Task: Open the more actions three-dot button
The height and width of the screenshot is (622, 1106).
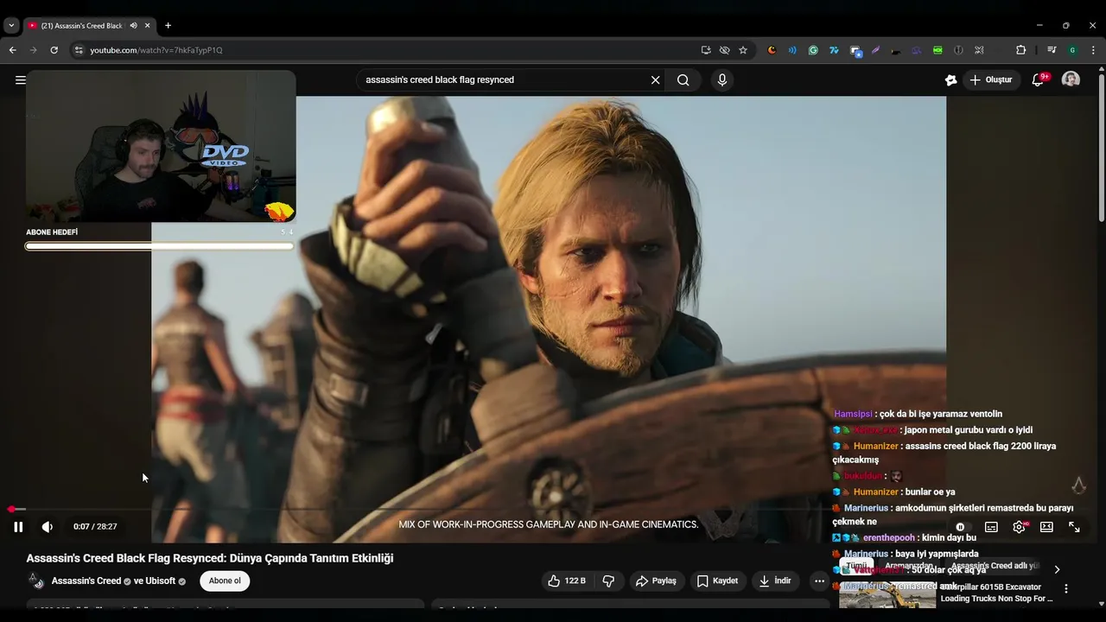Action: point(819,581)
